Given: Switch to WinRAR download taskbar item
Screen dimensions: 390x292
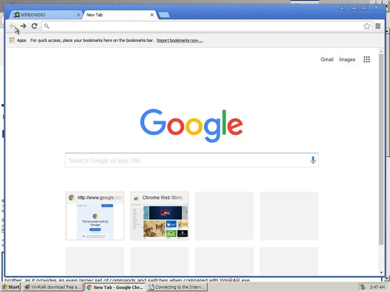Looking at the screenshot, I should point(53,287).
